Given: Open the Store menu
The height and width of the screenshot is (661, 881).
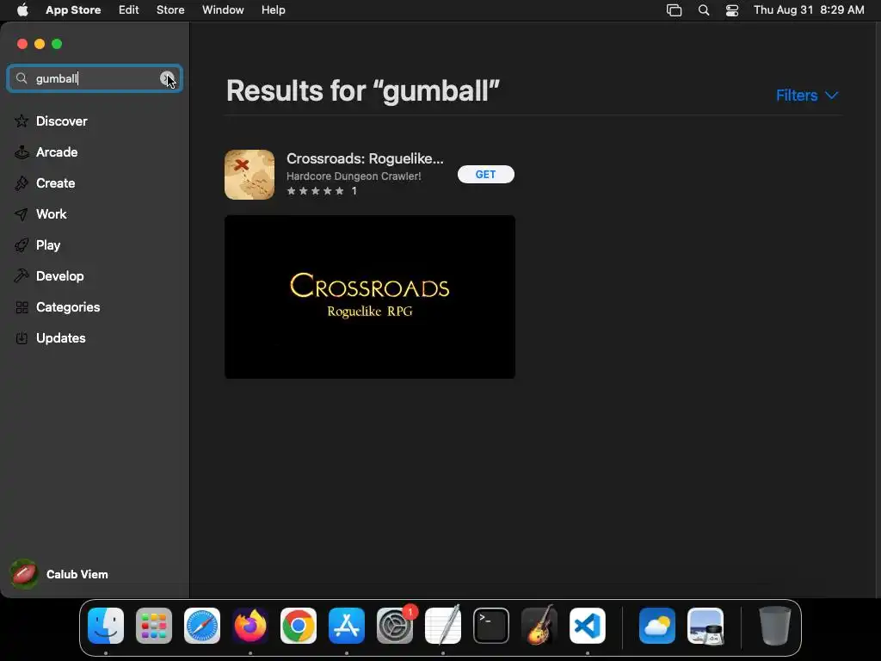Looking at the screenshot, I should pyautogui.click(x=170, y=10).
